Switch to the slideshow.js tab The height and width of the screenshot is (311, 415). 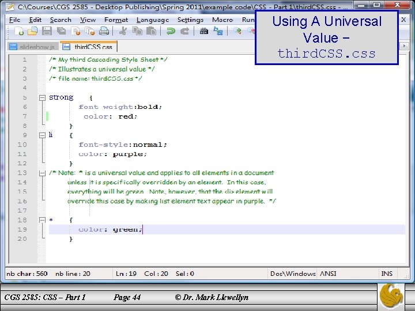point(32,47)
